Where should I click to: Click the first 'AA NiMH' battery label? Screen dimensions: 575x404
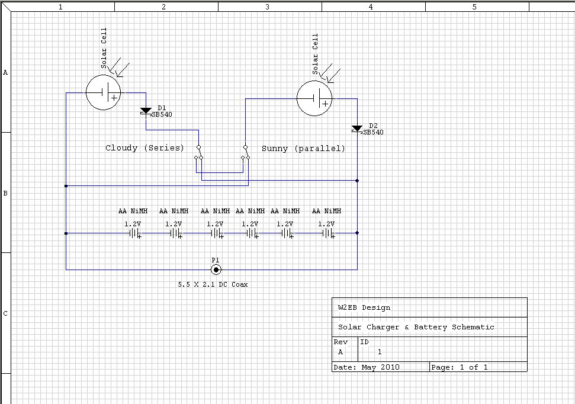[133, 211]
